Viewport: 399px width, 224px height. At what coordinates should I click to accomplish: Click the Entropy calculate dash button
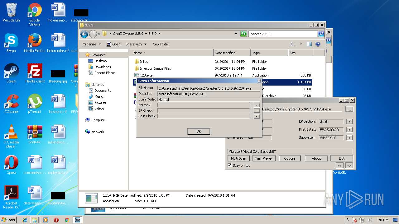pyautogui.click(x=257, y=105)
